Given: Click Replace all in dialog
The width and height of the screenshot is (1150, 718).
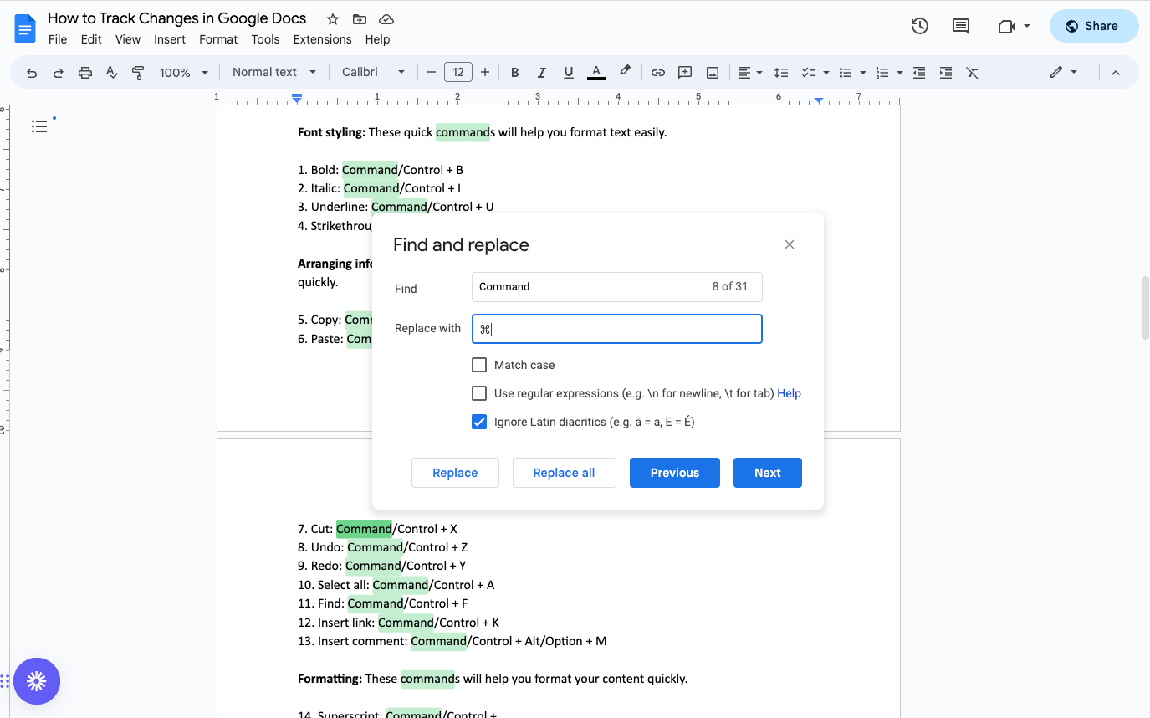Looking at the screenshot, I should click(565, 473).
